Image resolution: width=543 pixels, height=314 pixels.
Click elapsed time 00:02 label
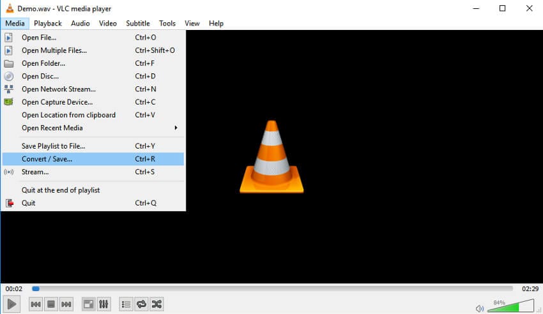14,288
